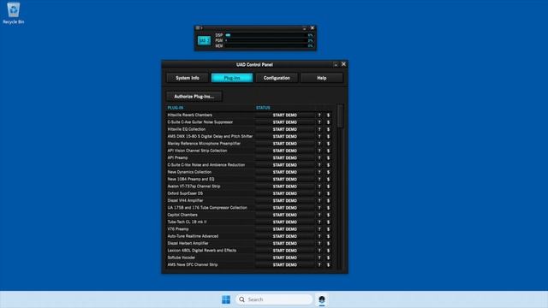Viewport: 548px width, 308px height.
Task: Start demo for Softube Vocoder
Action: (285, 258)
